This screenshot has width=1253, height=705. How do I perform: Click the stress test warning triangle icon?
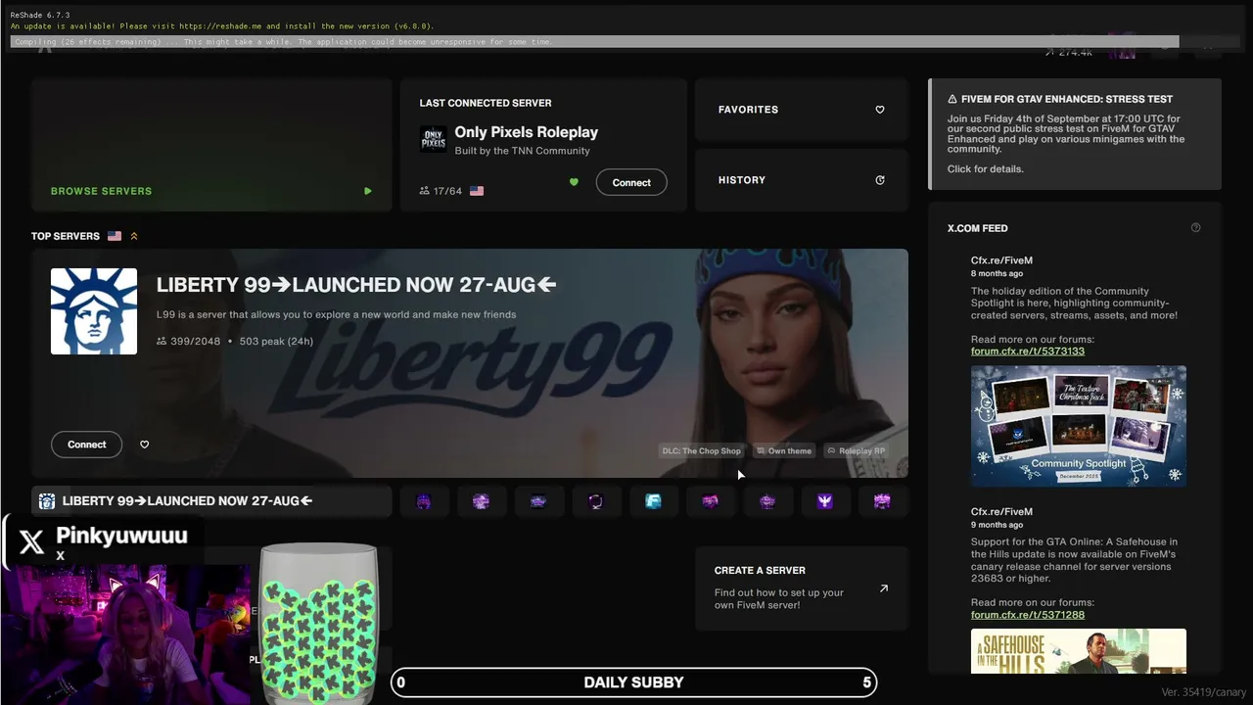coord(952,99)
